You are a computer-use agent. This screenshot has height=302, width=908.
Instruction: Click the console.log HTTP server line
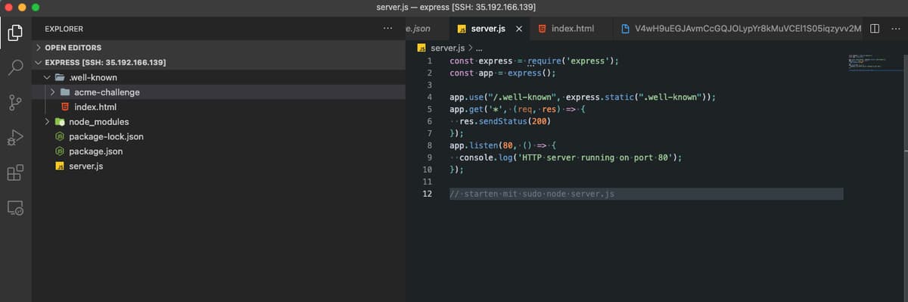pos(566,157)
